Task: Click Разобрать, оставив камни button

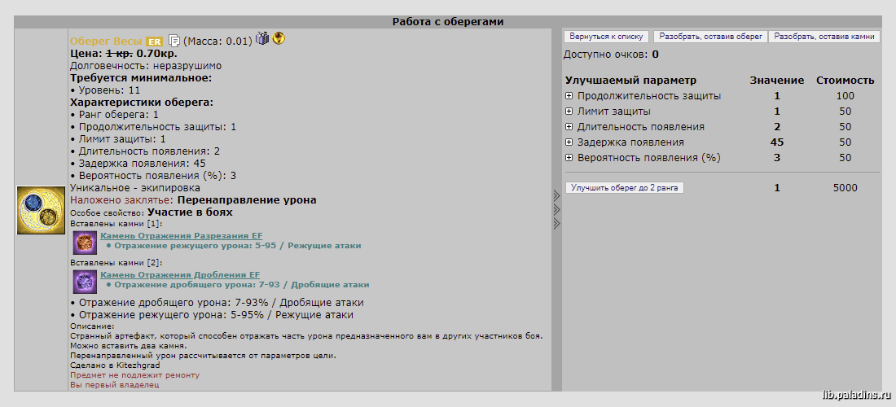Action: click(824, 37)
